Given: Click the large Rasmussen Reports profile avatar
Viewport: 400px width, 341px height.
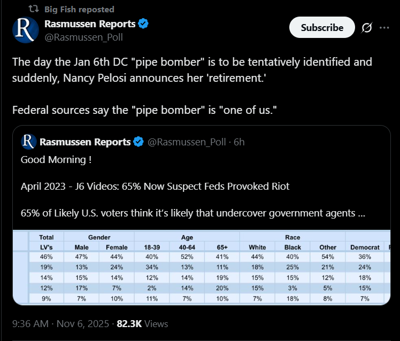Looking at the screenshot, I should [26, 29].
